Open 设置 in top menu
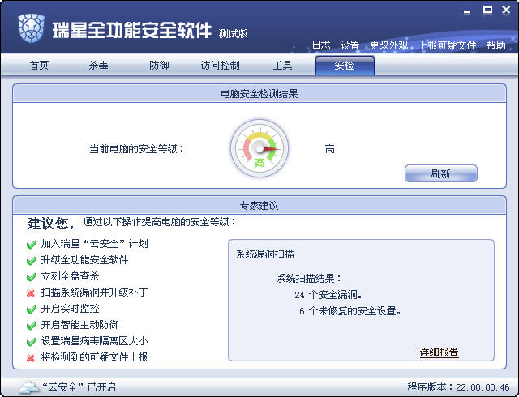The image size is (519, 397). pyautogui.click(x=350, y=45)
